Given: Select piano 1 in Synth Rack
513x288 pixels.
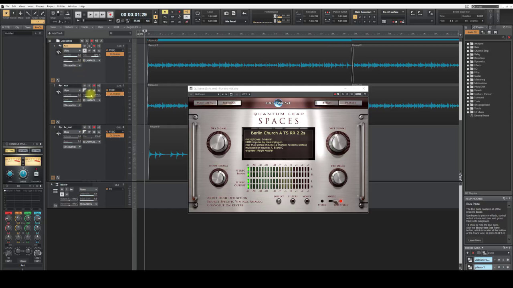Looking at the screenshot, I should pos(483,267).
